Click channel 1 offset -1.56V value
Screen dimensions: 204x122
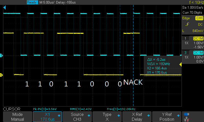pyautogui.click(x=198, y=47)
